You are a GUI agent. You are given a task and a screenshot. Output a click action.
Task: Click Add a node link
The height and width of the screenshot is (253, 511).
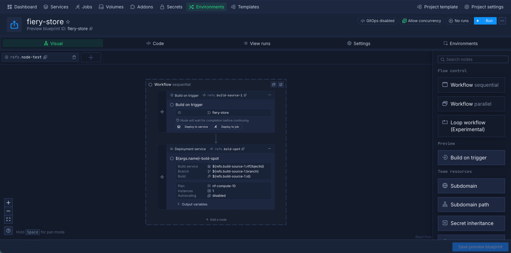coord(216,219)
